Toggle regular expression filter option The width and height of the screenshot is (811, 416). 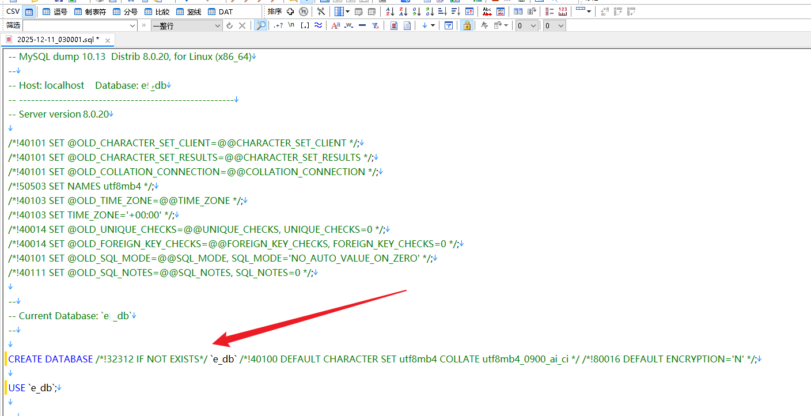coord(278,25)
